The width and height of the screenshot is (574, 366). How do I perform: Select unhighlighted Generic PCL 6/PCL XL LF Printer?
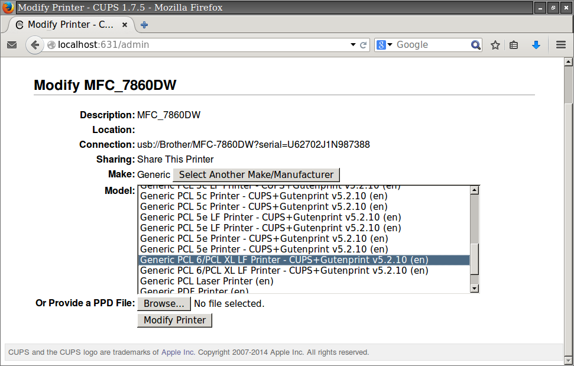[304, 270]
